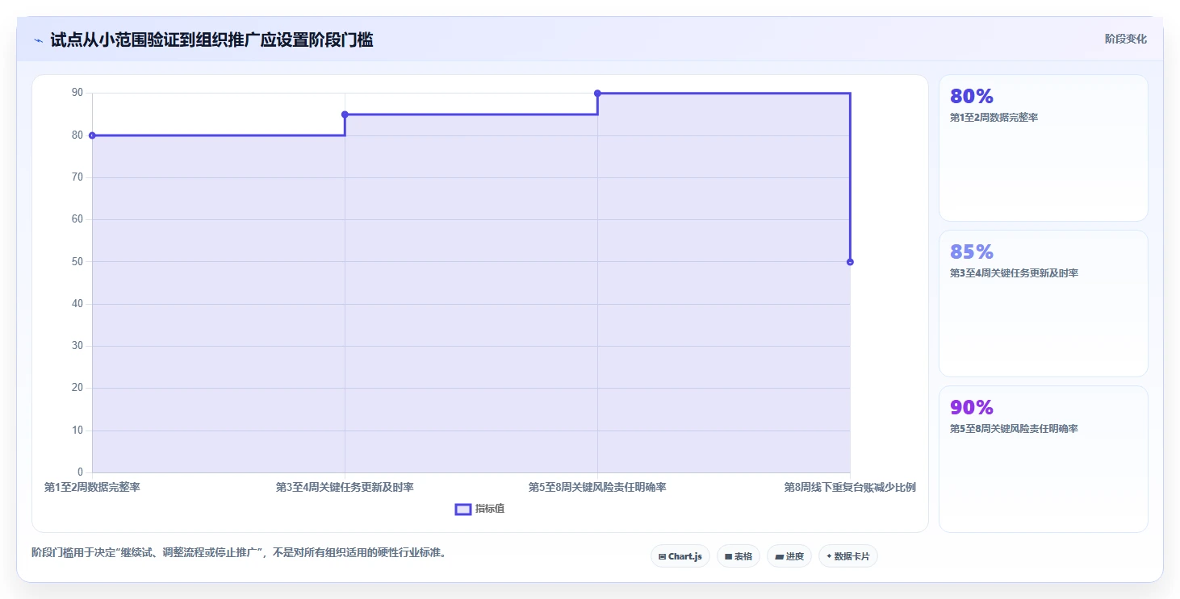This screenshot has width=1180, height=599.
Task: Select the data point at value 90
Action: pyautogui.click(x=597, y=94)
